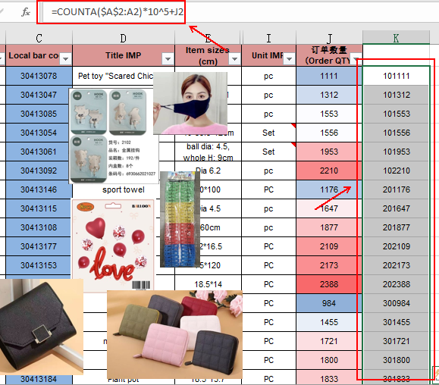Click cell with barcode 30413108
The width and height of the screenshot is (439, 385).
[x=39, y=227]
